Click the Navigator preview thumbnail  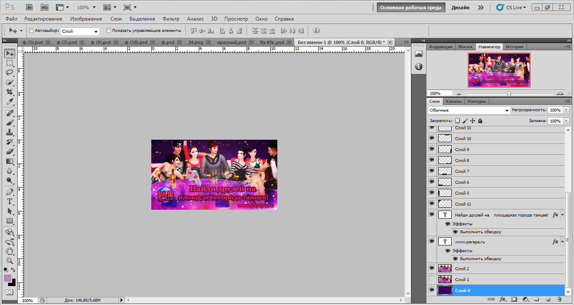coord(499,70)
